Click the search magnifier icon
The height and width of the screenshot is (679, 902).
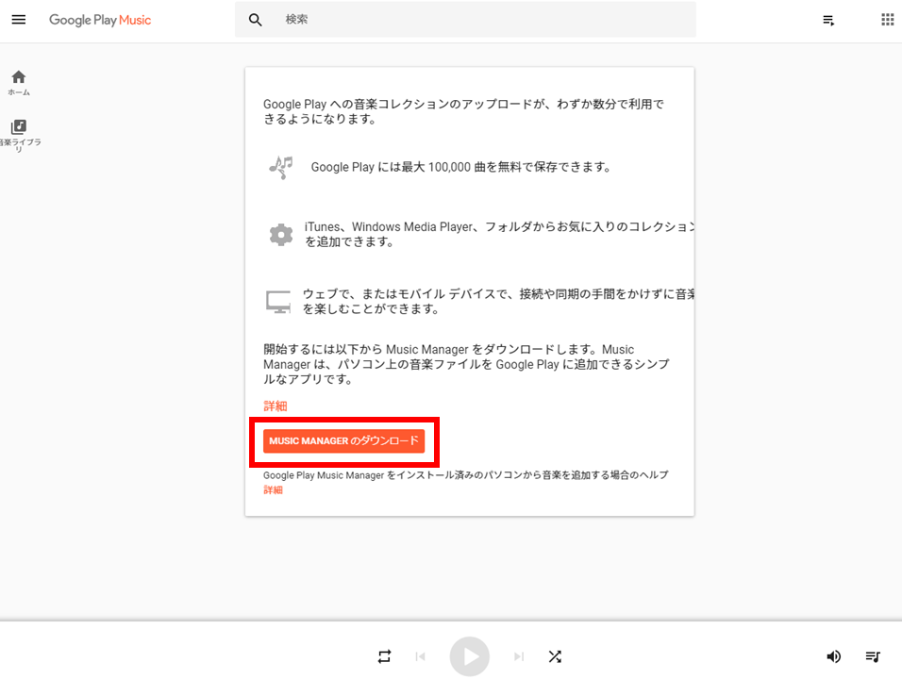(x=255, y=20)
